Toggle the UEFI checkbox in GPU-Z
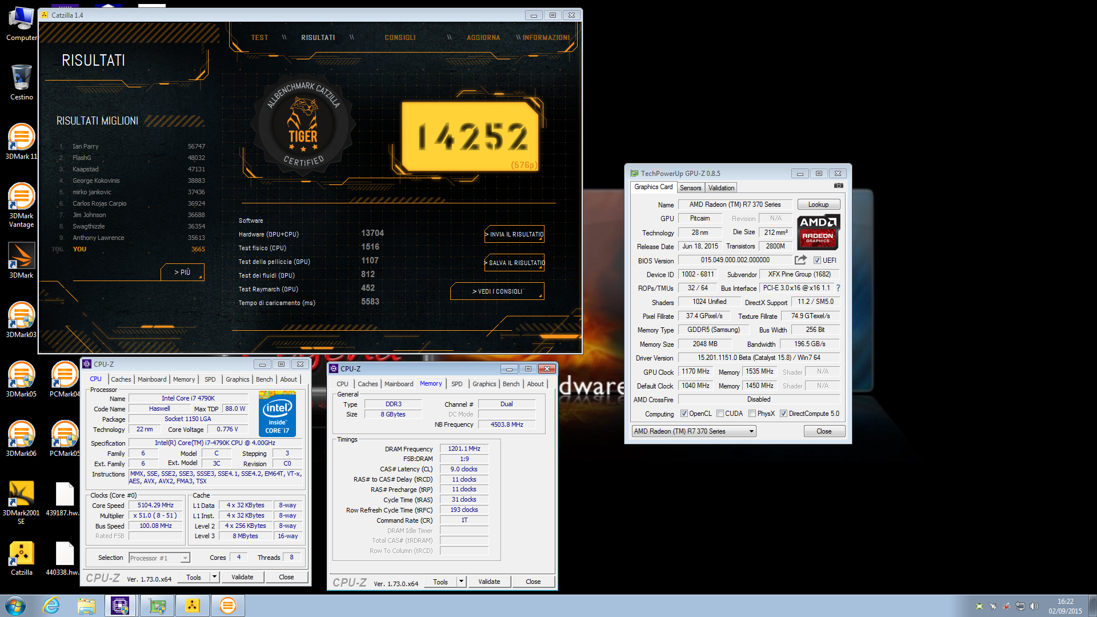 tap(817, 261)
